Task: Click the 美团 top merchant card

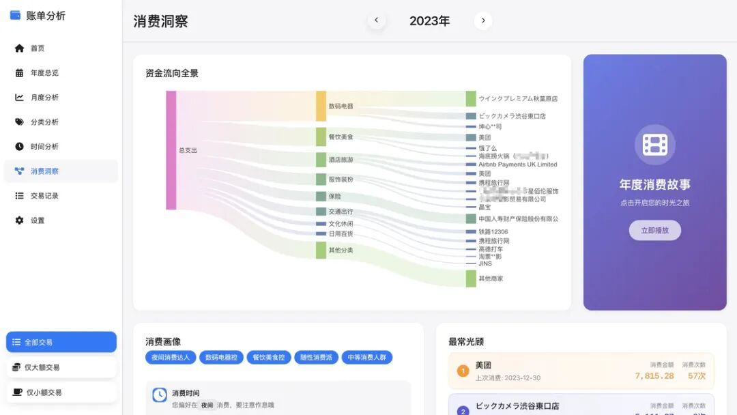Action: (x=581, y=371)
